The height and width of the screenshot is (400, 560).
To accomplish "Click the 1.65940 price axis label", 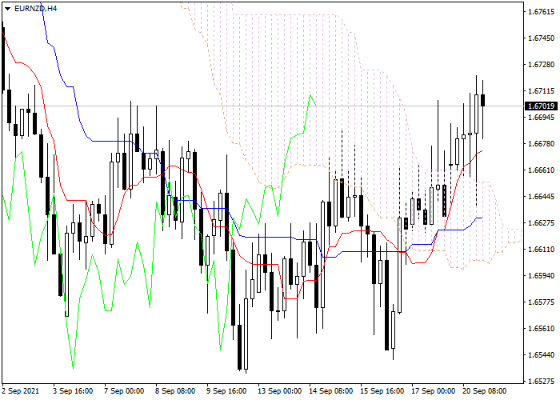I will click(541, 276).
